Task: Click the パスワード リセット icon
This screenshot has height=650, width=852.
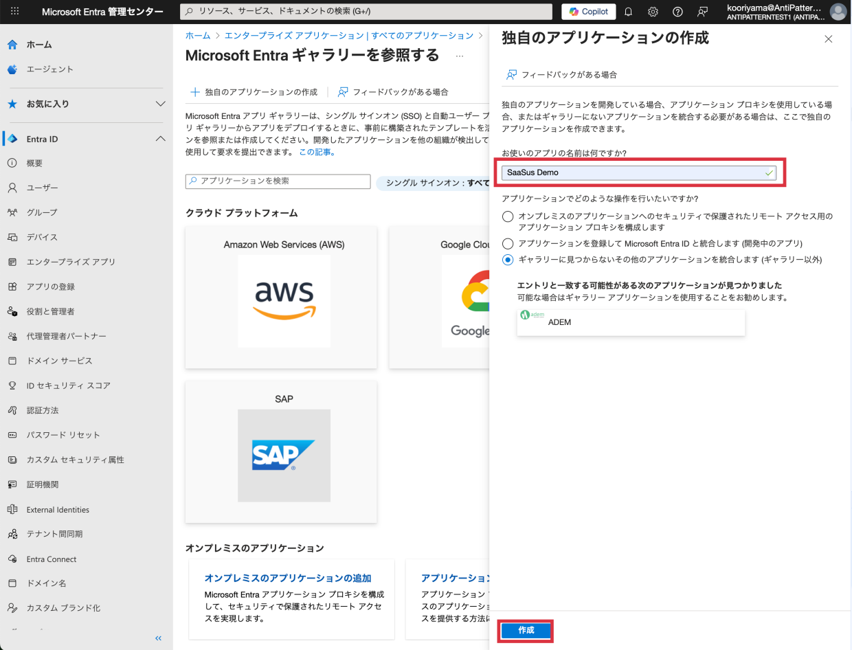Action: [12, 435]
